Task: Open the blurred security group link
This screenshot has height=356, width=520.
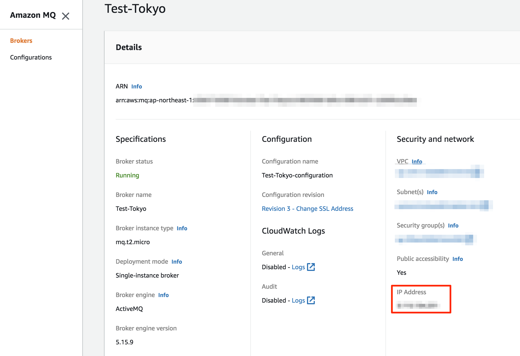Action: (x=436, y=239)
